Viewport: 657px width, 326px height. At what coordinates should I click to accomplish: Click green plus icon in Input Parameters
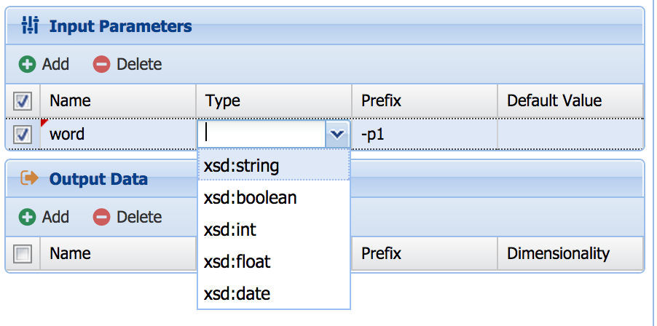click(28, 64)
